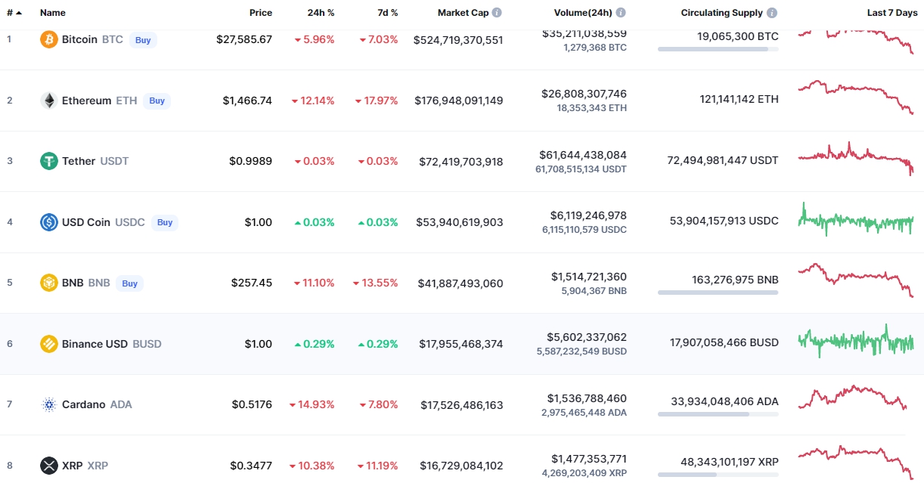Click Binance USD market cap $17,955,468,374
Viewport: 924px width, 483px height.
pos(461,344)
